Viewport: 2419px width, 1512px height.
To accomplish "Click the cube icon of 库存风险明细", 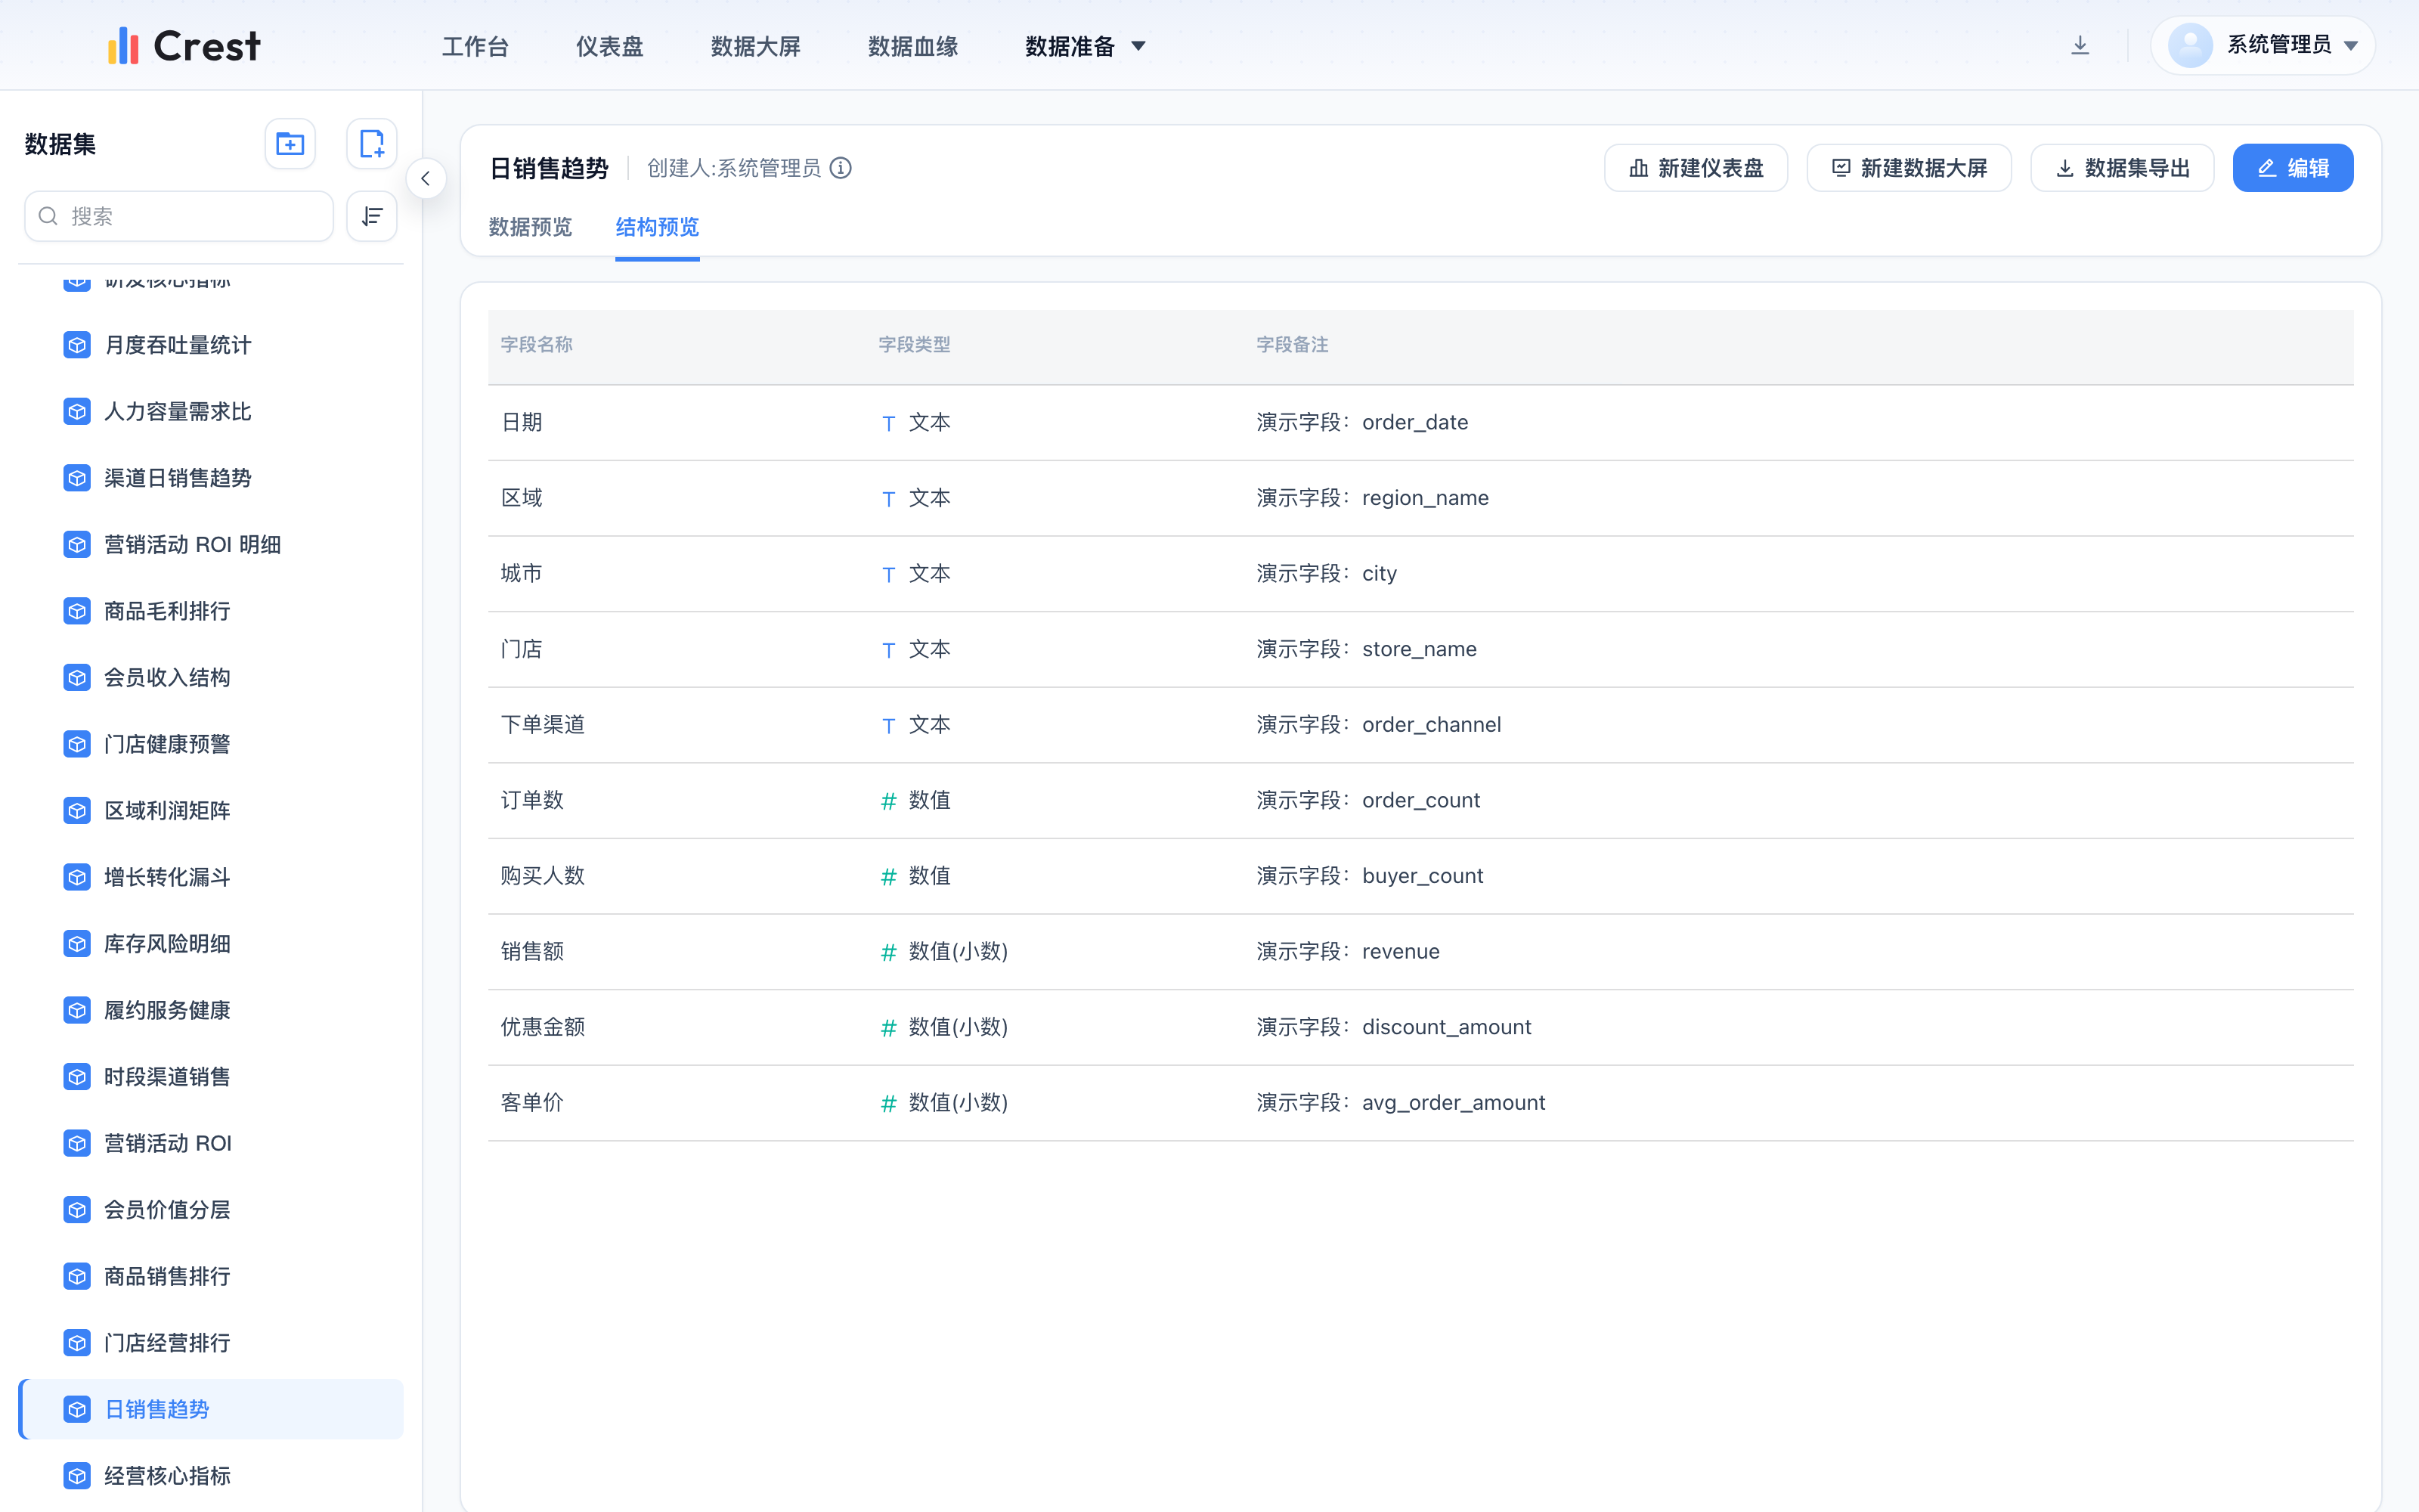I will (77, 943).
